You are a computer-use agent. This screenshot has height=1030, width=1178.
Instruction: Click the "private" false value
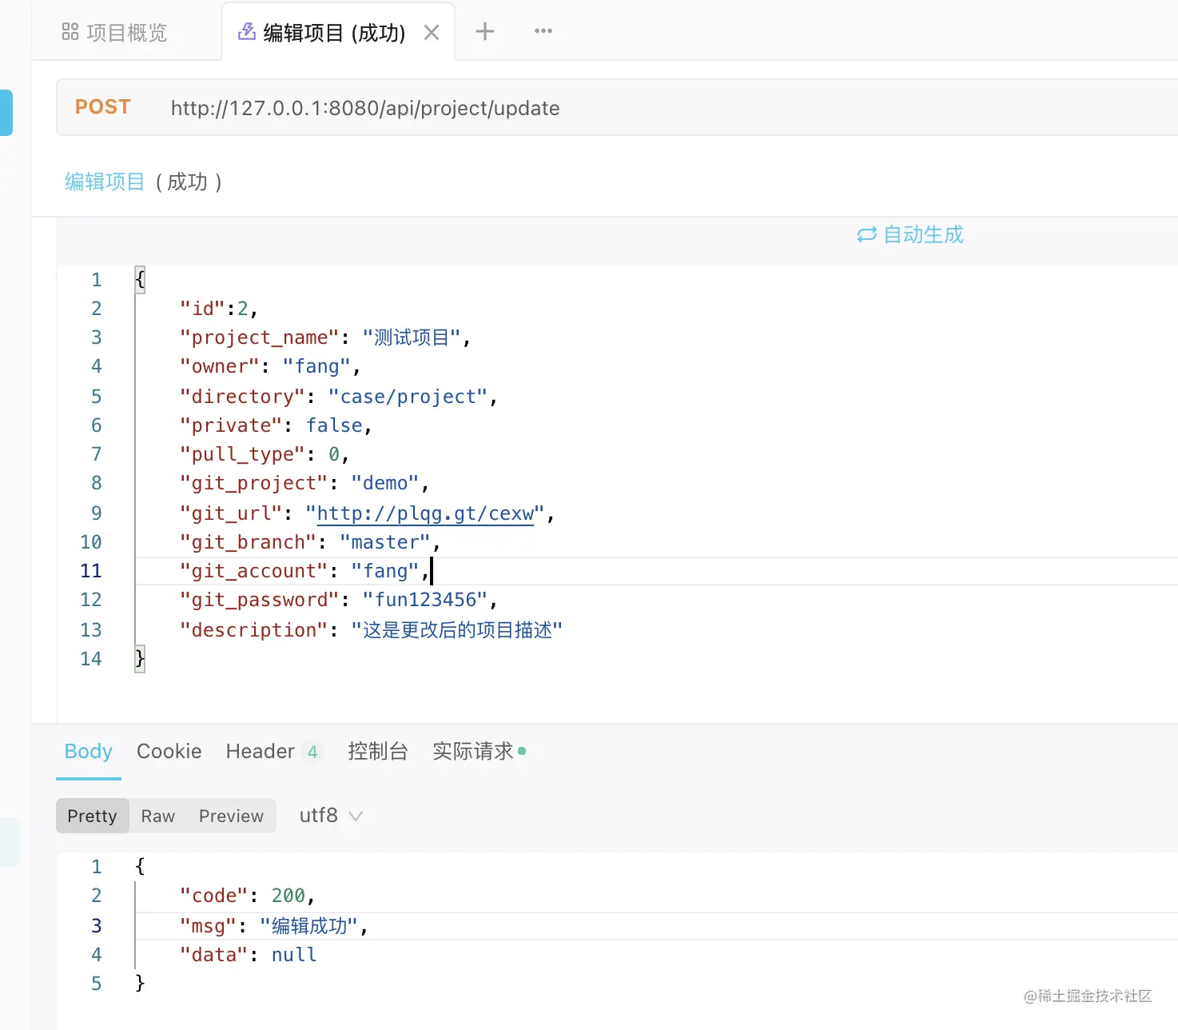click(334, 425)
